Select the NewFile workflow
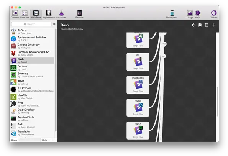The width and height of the screenshot is (228, 156). [x=32, y=97]
